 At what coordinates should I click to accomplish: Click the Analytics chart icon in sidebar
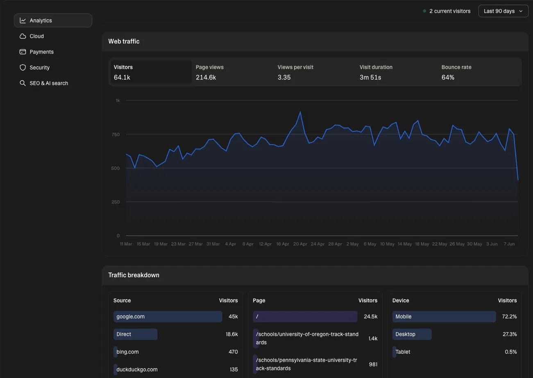(x=23, y=20)
